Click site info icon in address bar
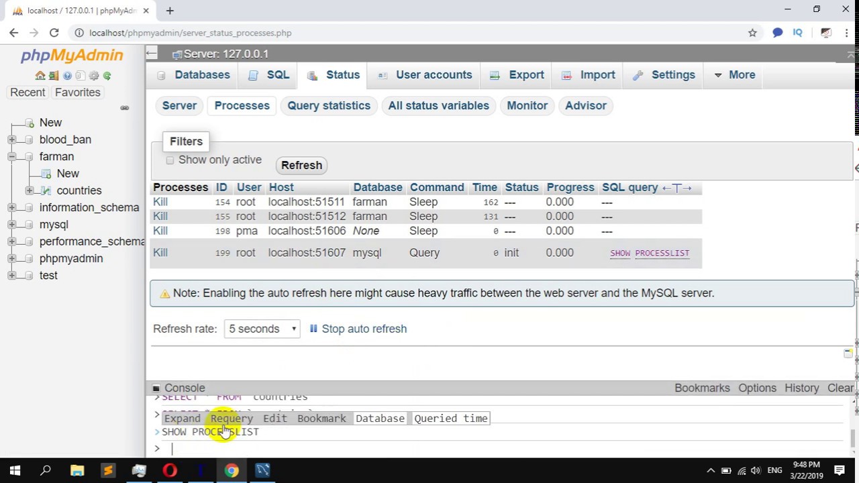The width and height of the screenshot is (859, 483). pos(79,33)
